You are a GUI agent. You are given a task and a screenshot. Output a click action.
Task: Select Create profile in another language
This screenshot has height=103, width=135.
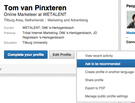point(109,72)
